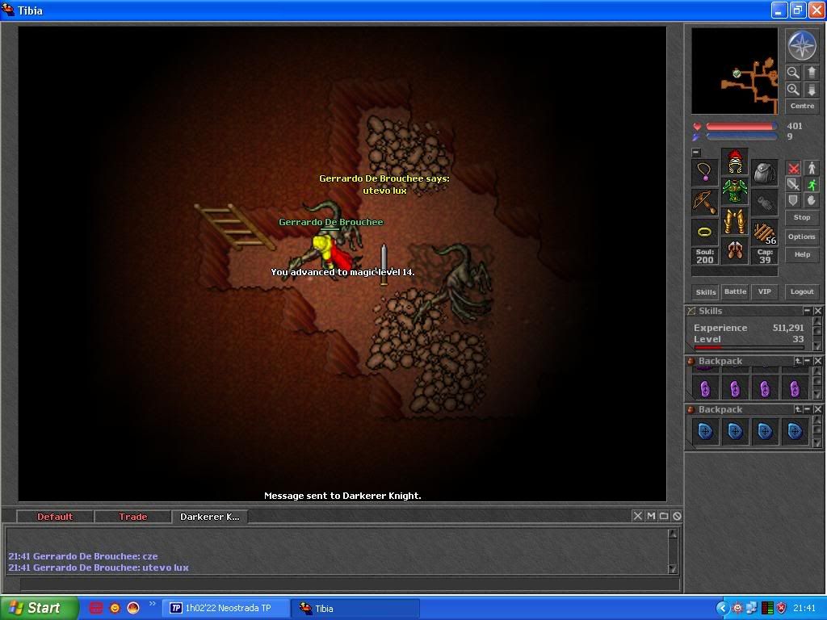Close the current chat channel with X
Image resolution: width=827 pixels, height=620 pixels.
click(638, 516)
